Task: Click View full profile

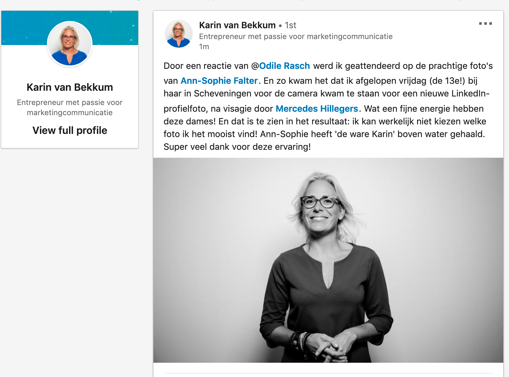Action: (x=70, y=130)
